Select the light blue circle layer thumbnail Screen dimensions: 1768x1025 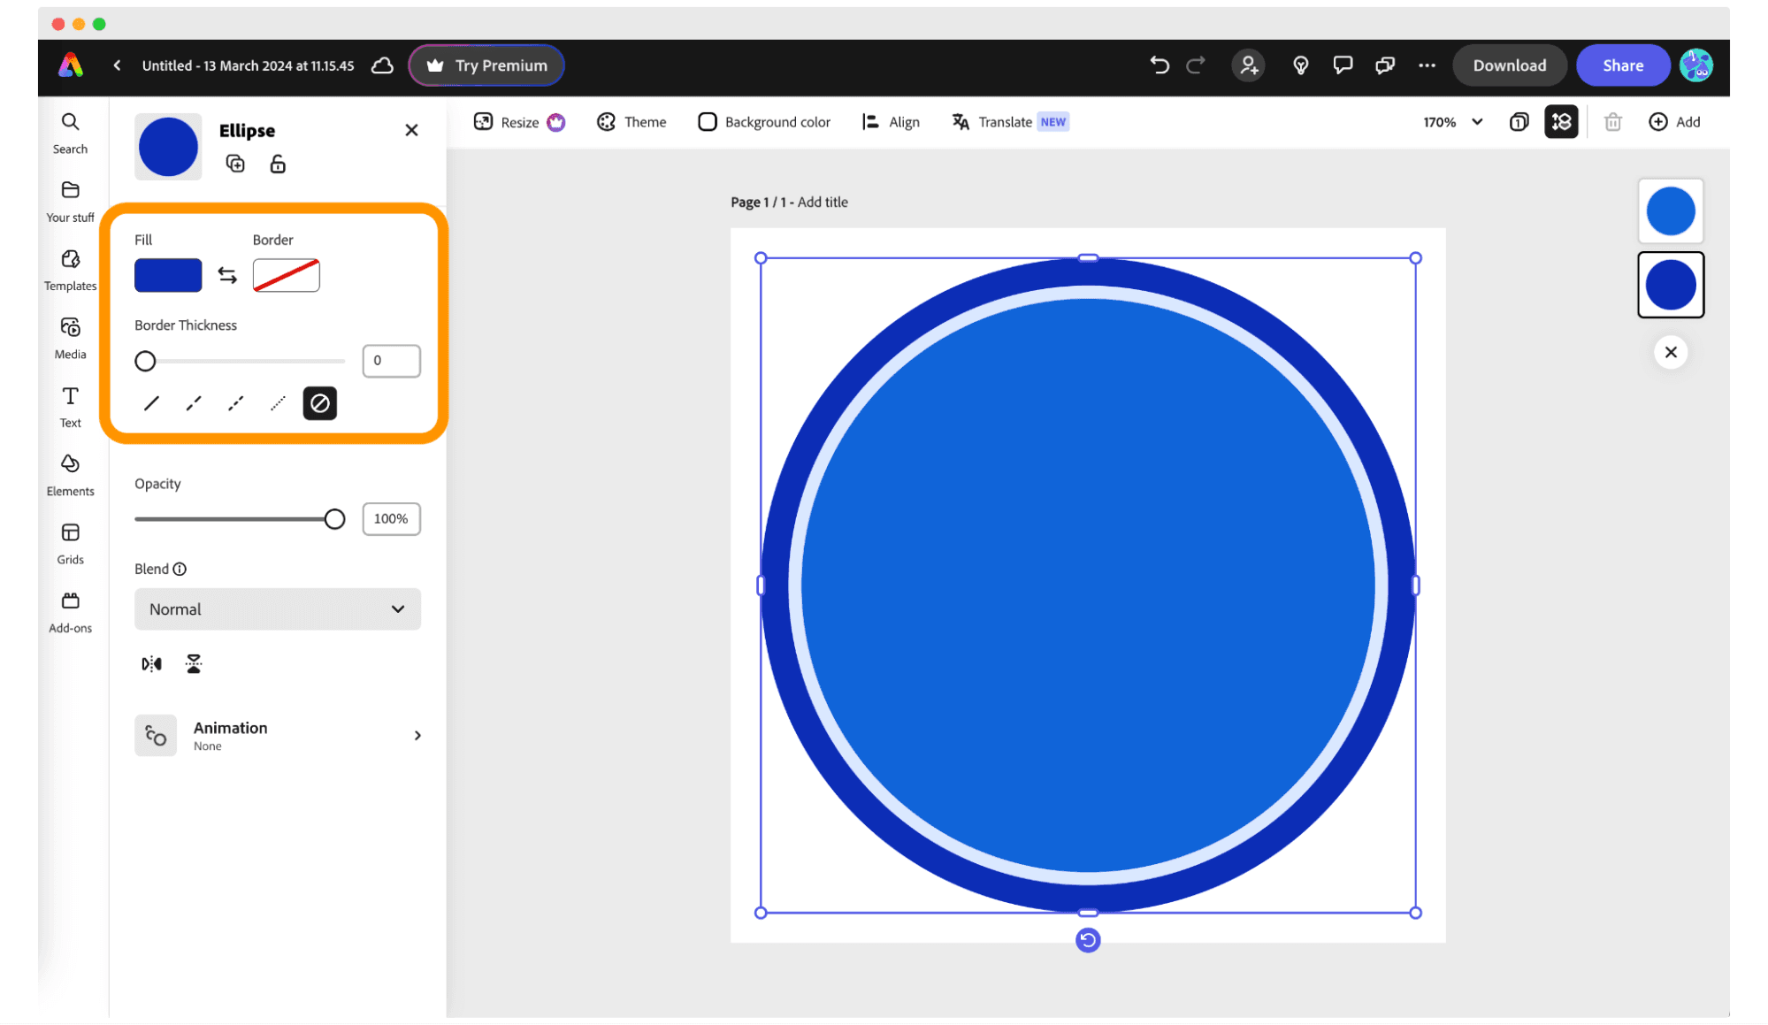coord(1670,211)
